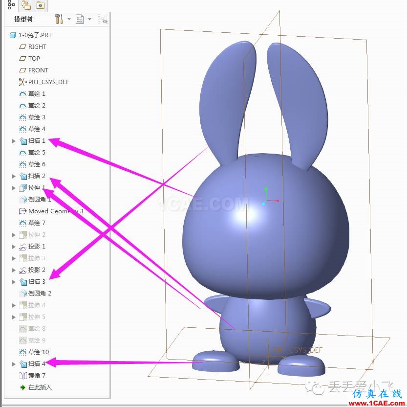Viewport: 407px width, 407px height.
Task: Select the Moved Geometry 3 feature icon
Action: [x=22, y=211]
